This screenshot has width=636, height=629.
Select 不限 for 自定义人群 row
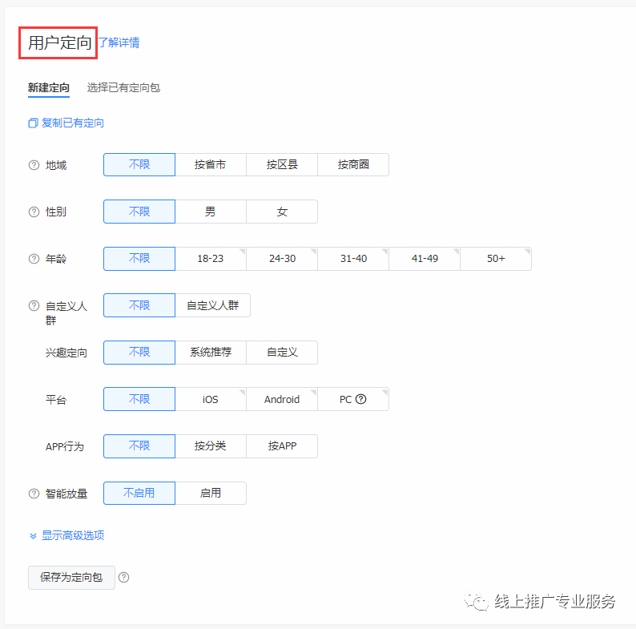[139, 305]
